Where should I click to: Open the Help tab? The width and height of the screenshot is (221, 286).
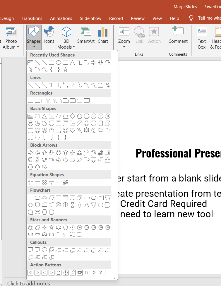(174, 18)
